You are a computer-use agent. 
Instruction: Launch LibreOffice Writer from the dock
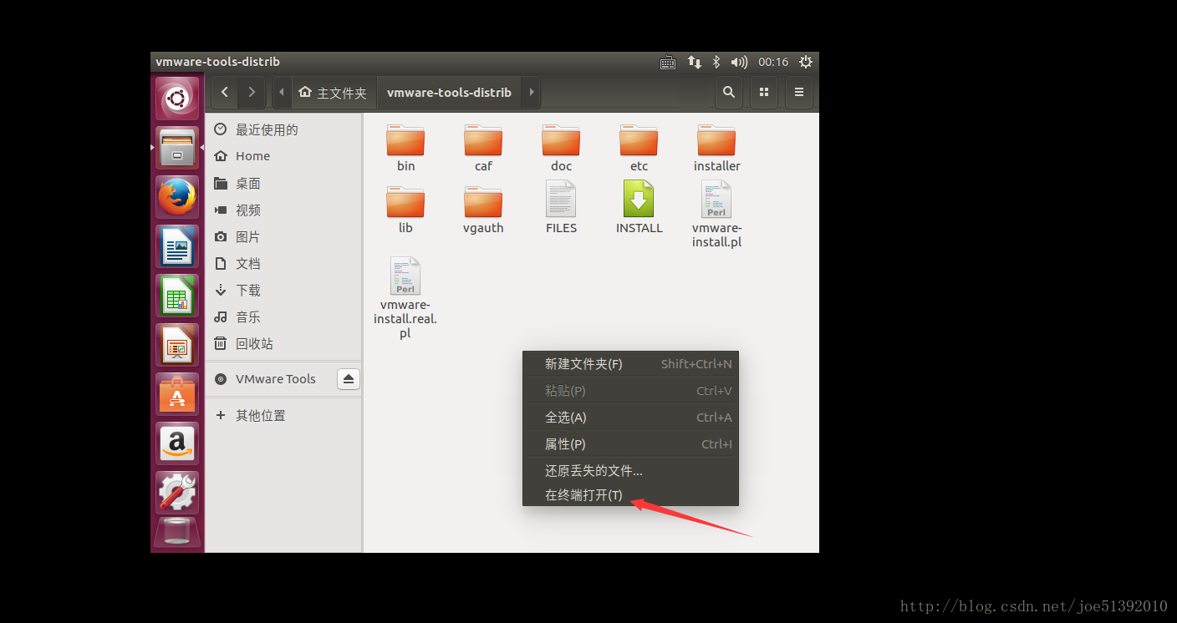pyautogui.click(x=177, y=246)
